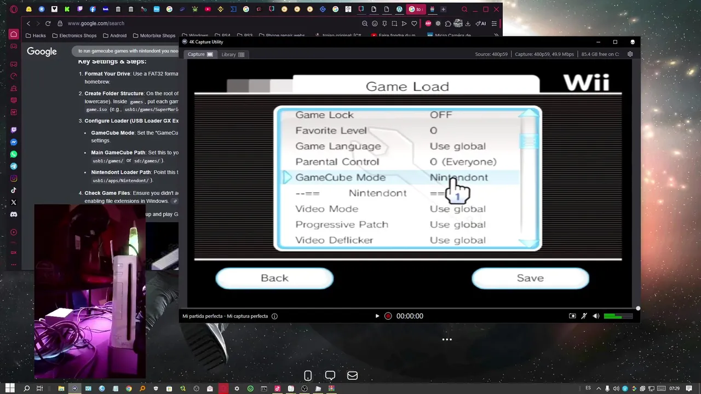Image resolution: width=701 pixels, height=394 pixels.
Task: Open the AI assistant button in toolbar
Action: (x=481, y=24)
